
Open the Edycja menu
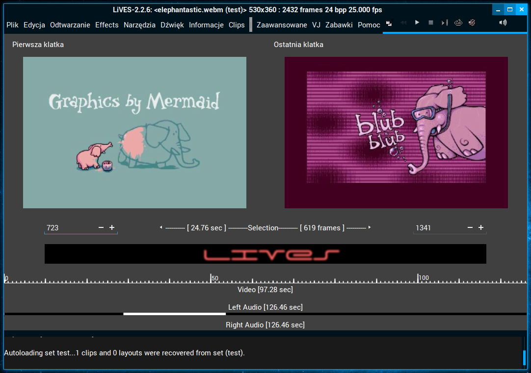click(x=34, y=25)
